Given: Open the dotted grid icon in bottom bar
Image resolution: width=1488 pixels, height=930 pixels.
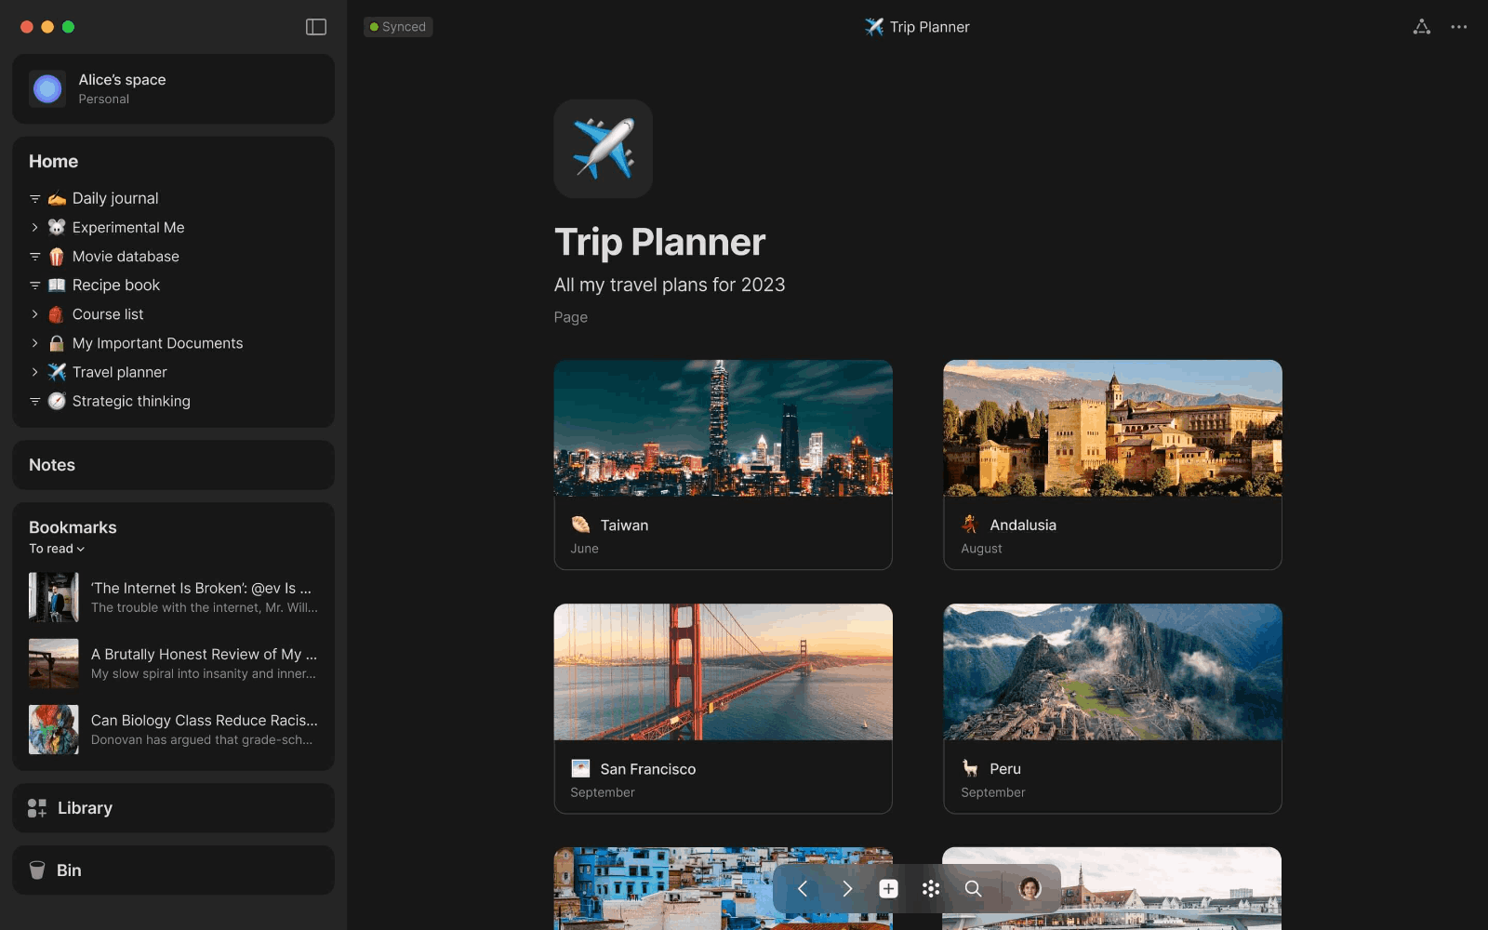Looking at the screenshot, I should click(930, 889).
